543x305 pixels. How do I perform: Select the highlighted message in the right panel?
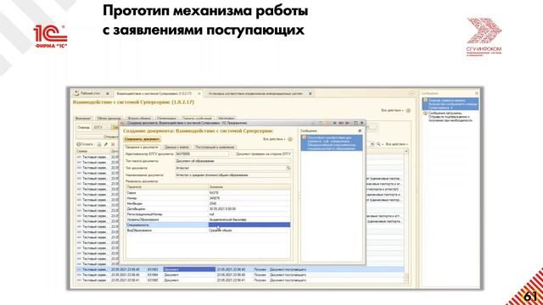point(451,104)
